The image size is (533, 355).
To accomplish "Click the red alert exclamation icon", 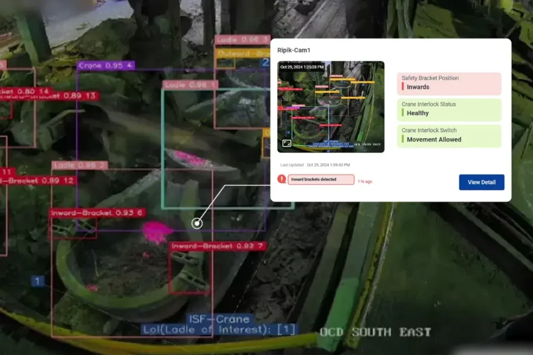I will point(282,179).
